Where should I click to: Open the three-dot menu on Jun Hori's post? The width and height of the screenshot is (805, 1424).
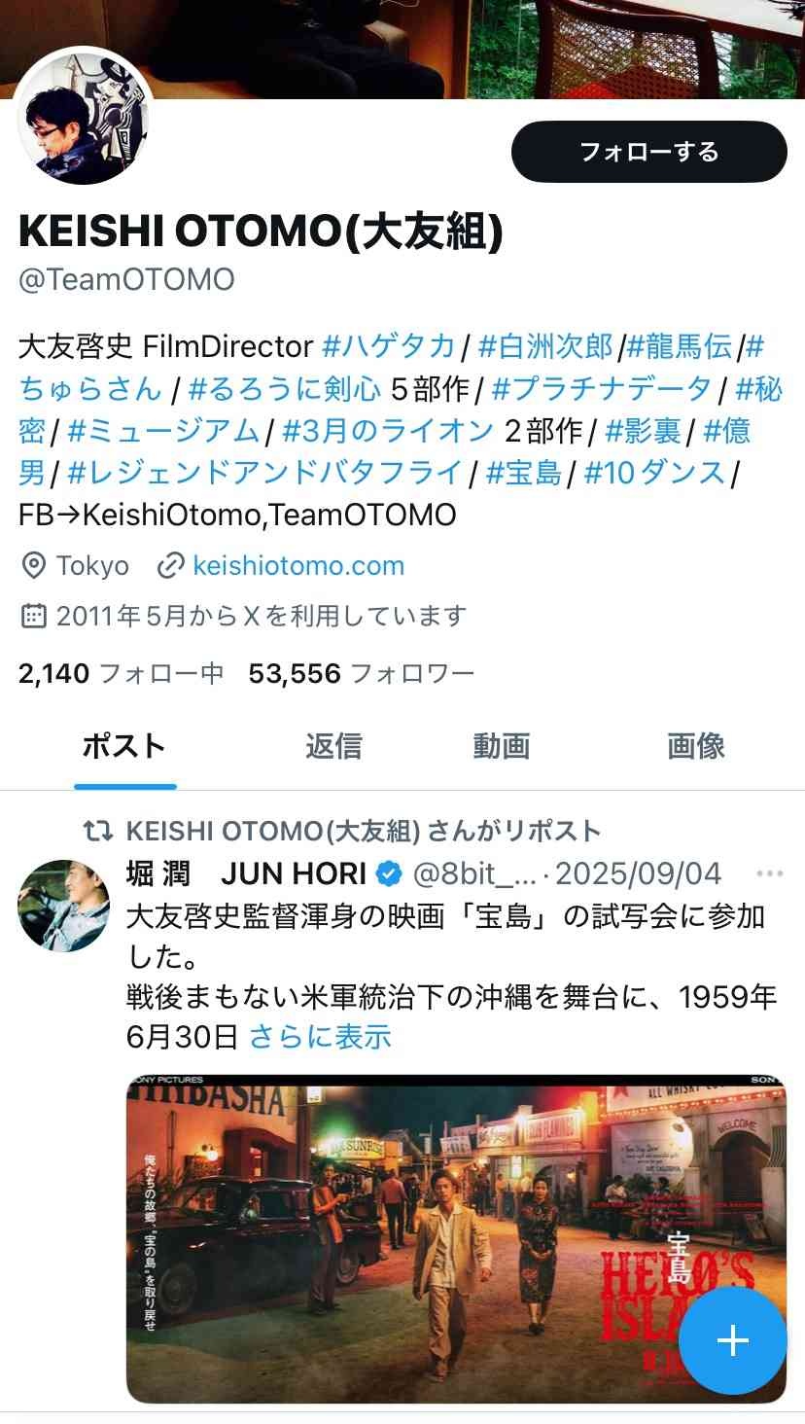[x=770, y=873]
